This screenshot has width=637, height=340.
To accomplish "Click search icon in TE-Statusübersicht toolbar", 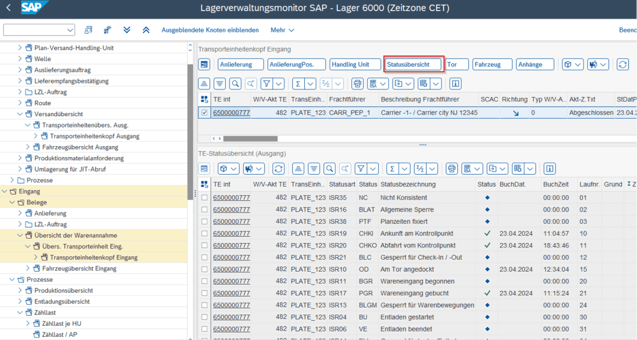I will coord(330,168).
